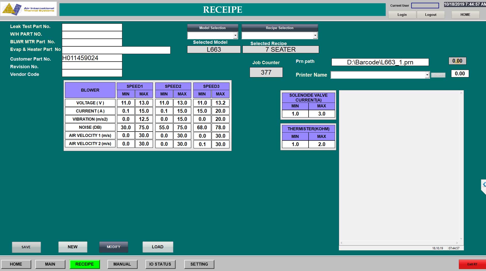Edit Noise Speed3 MAX value 78.0
Image resolution: width=486 pixels, height=271 pixels.
(x=220, y=128)
